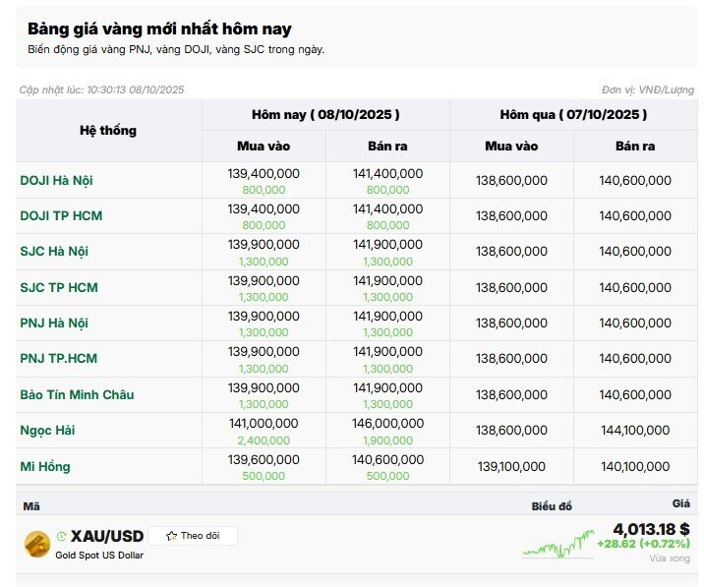
Task: Click Mua vào header under Hôm qua
Action: [x=511, y=146]
